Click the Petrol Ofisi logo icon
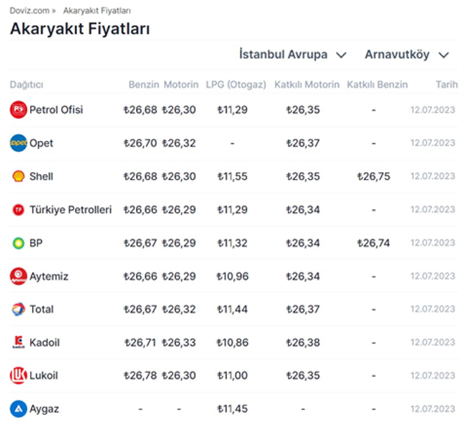 [19, 110]
